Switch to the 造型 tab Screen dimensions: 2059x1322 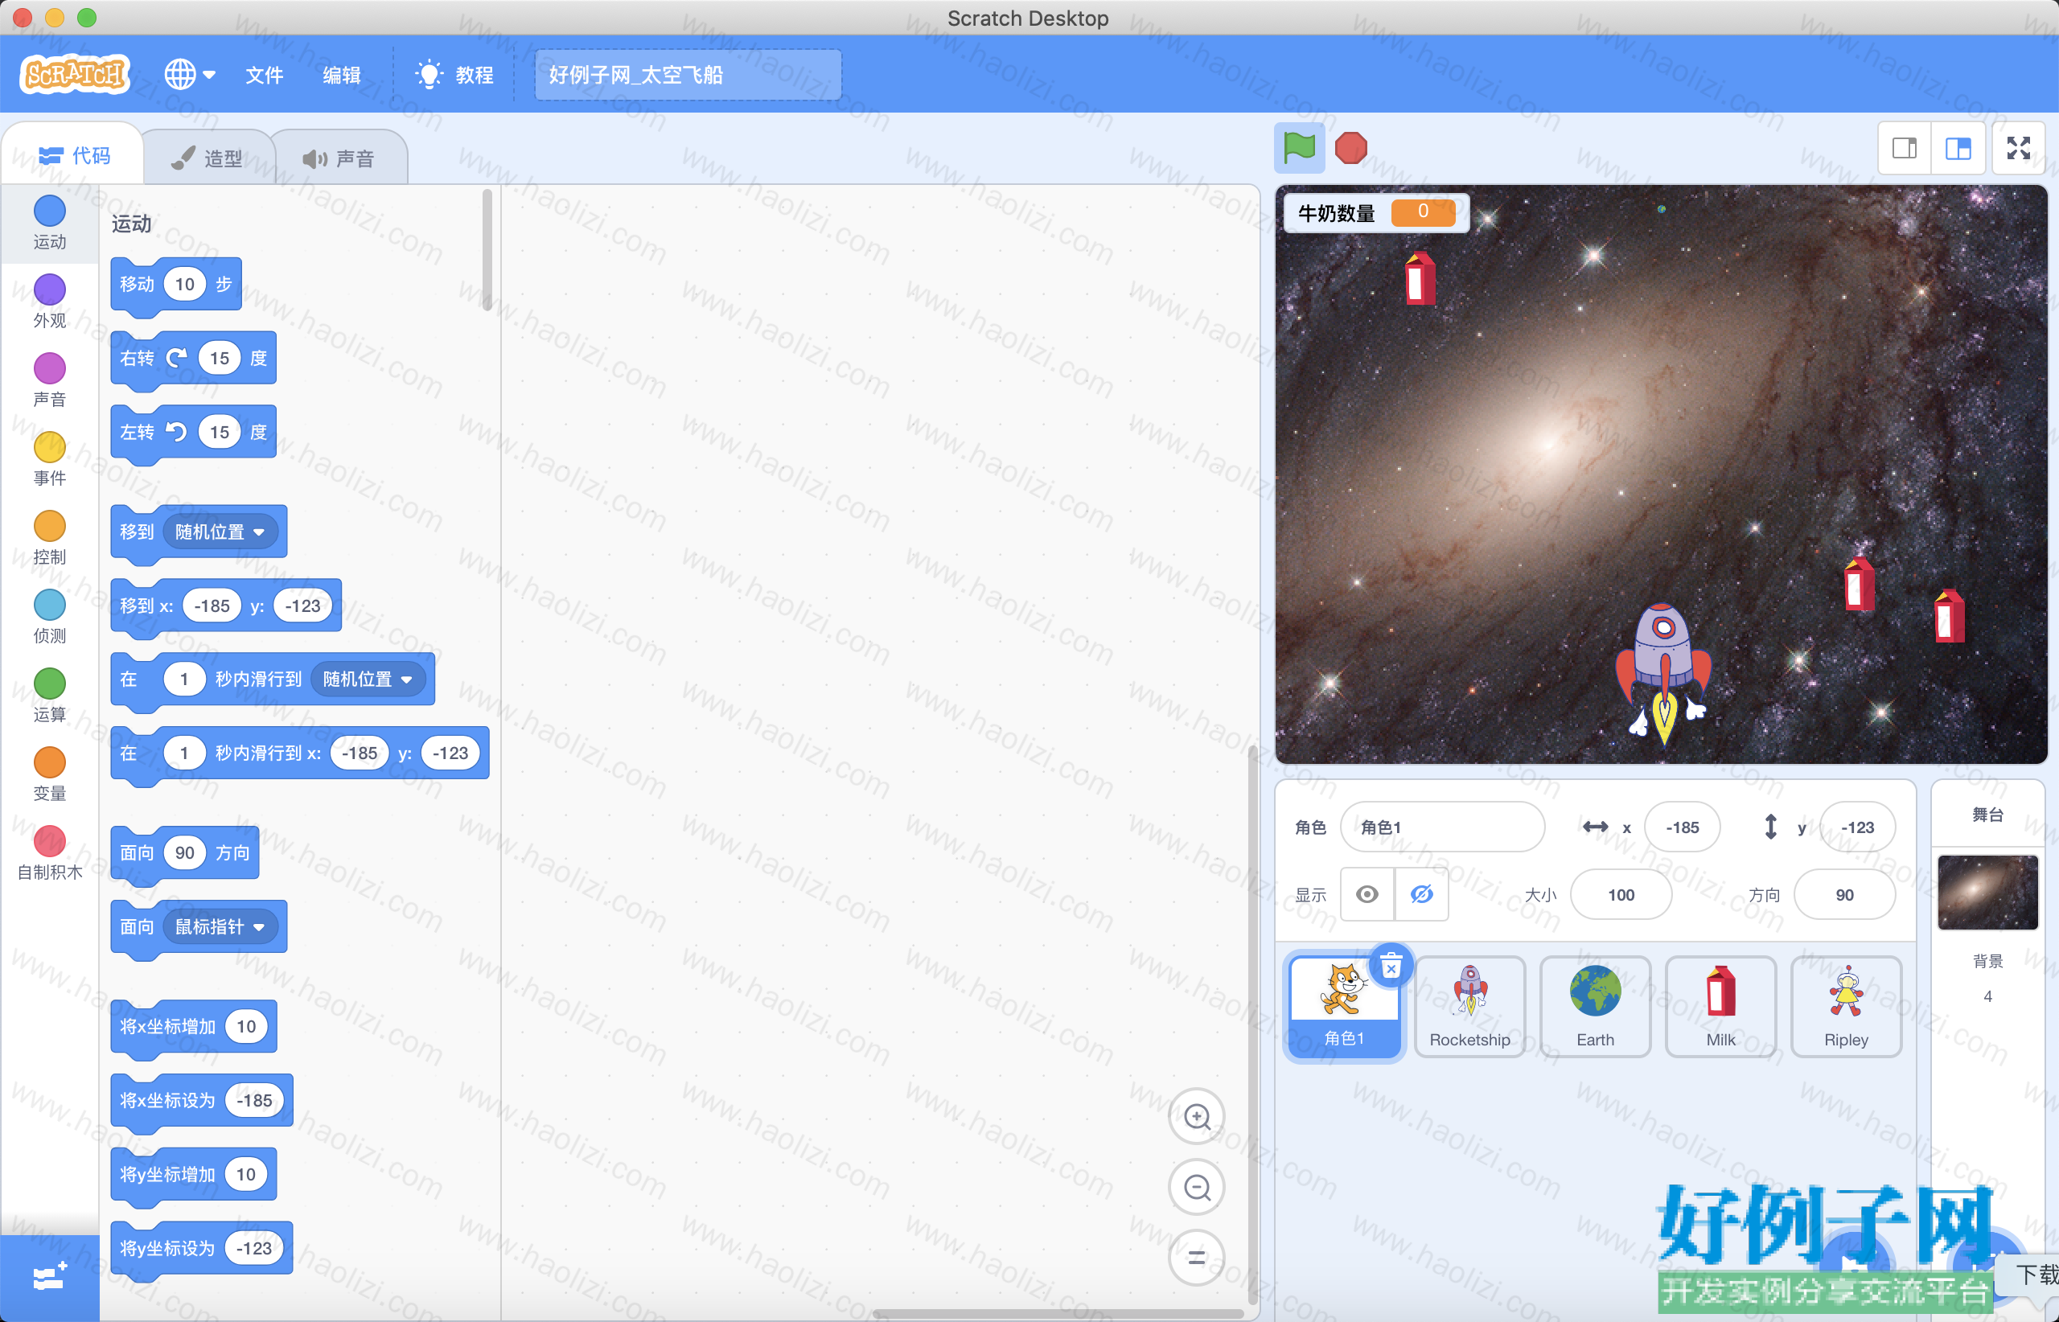coord(207,158)
